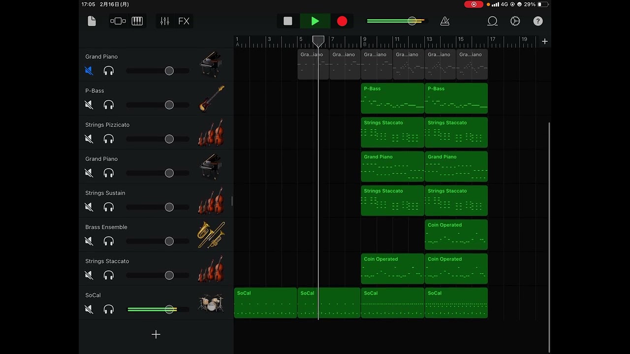The image size is (630, 354).
Task: Solo the Strings Sustain track
Action: [109, 207]
